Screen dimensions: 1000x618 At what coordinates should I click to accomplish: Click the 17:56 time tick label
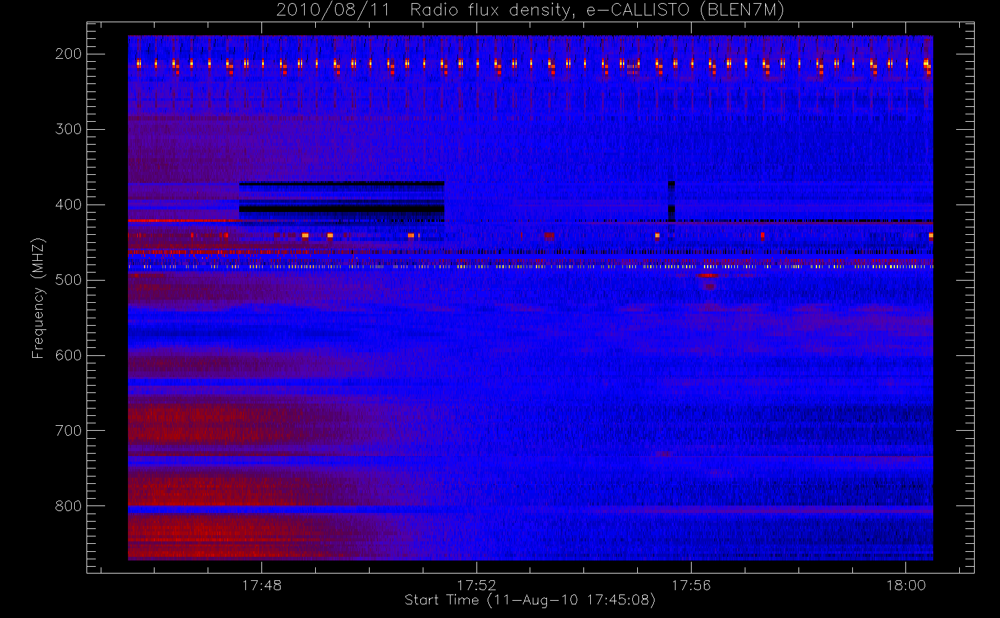click(691, 585)
